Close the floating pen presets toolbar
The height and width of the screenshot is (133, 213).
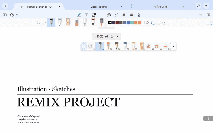(173, 46)
